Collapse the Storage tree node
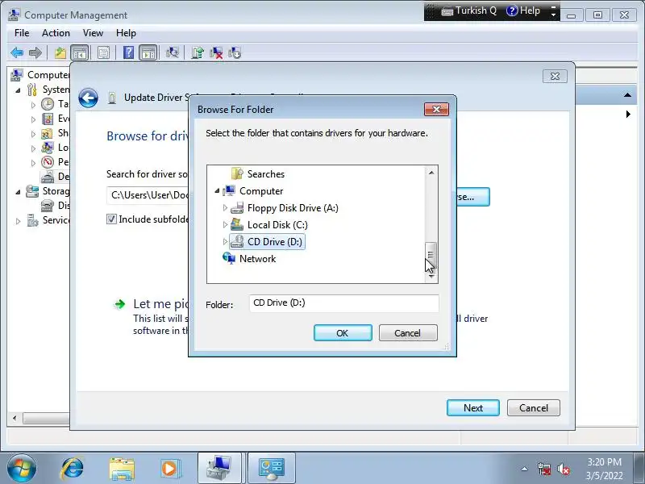Image resolution: width=645 pixels, height=484 pixels. [x=18, y=191]
